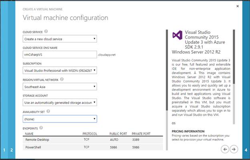The image size is (250, 160).
Task: Click the description panel's scrollbar
Action: 234,77
